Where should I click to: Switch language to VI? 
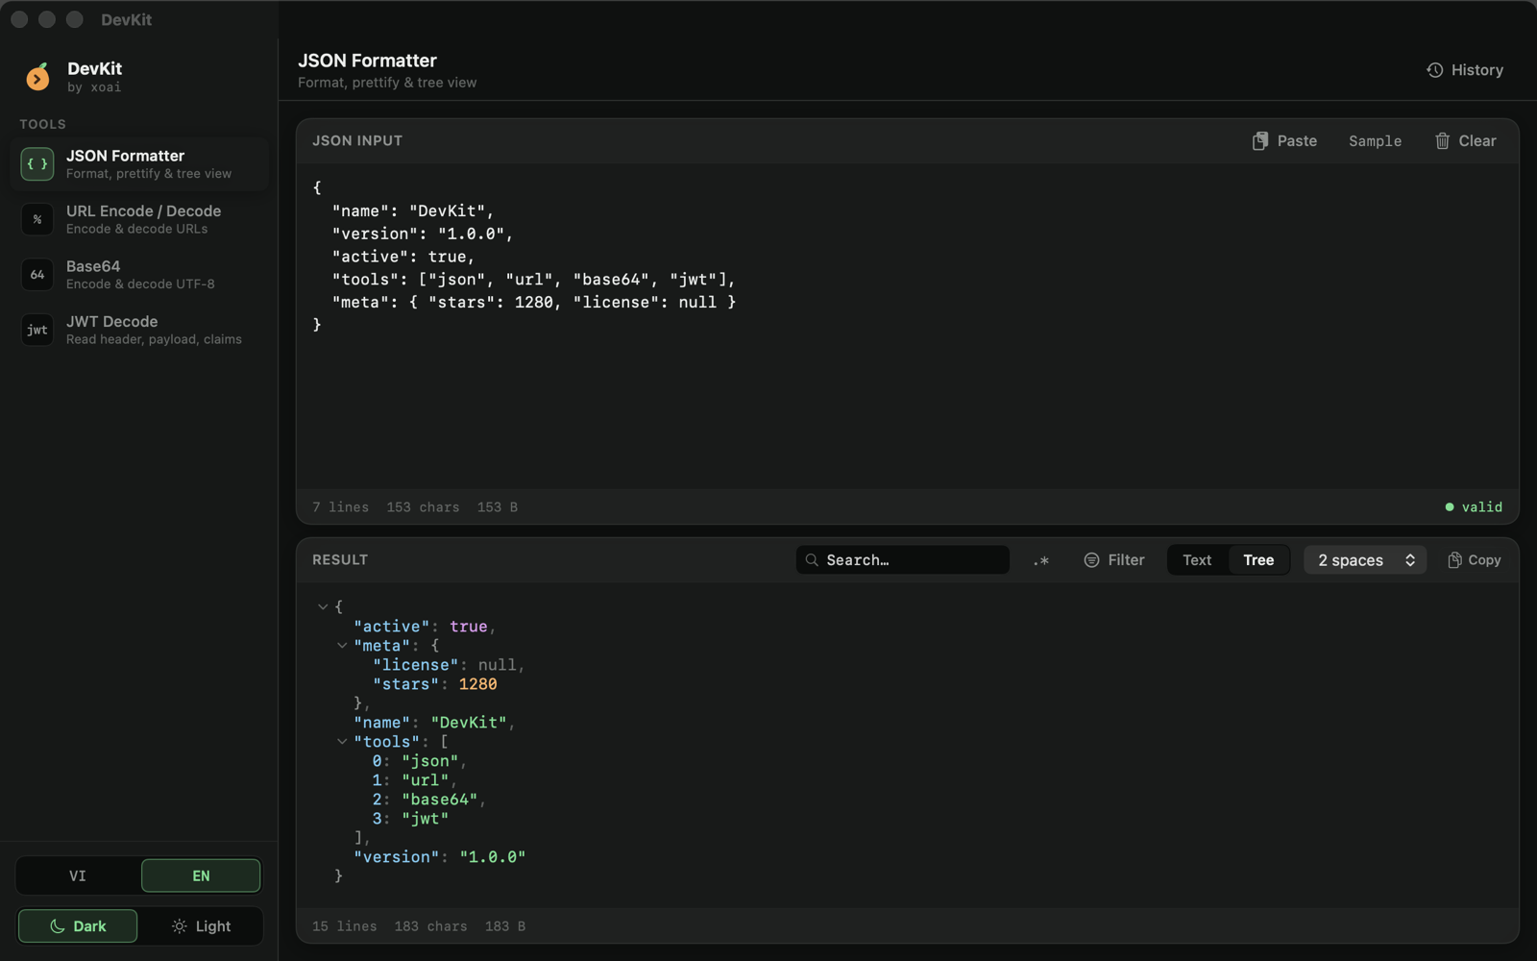78,876
